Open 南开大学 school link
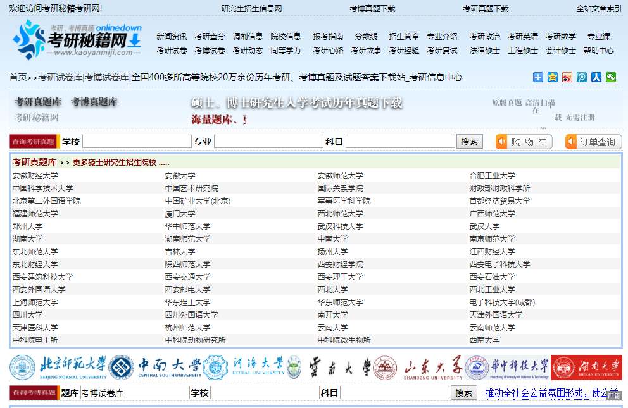The height and width of the screenshot is (408, 628). tap(332, 315)
